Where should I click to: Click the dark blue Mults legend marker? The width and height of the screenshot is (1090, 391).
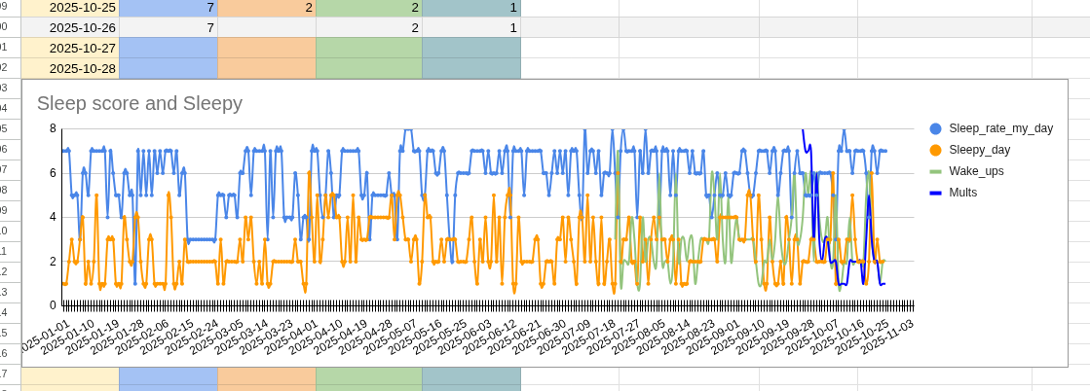click(x=935, y=193)
